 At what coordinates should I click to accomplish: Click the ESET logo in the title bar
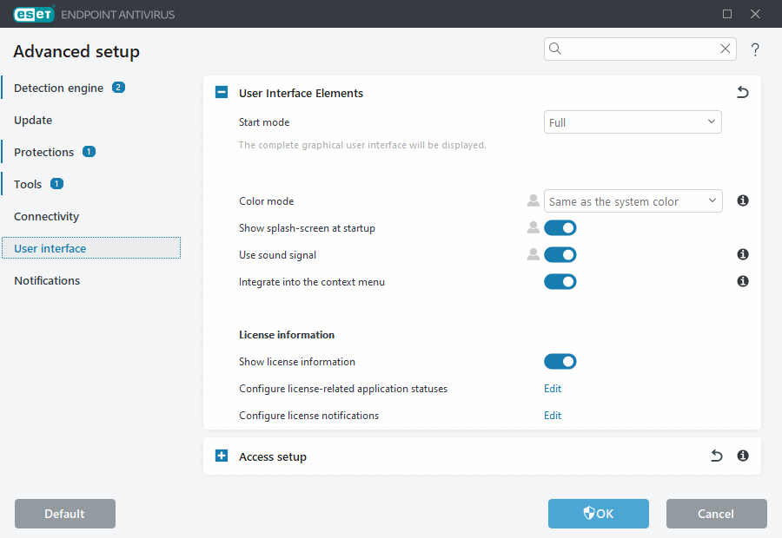point(34,14)
